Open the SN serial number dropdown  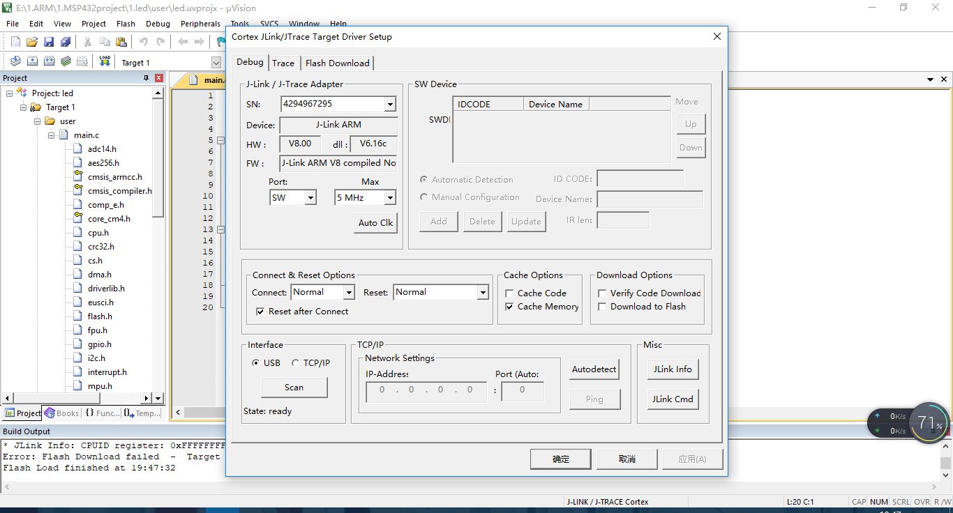(x=390, y=105)
